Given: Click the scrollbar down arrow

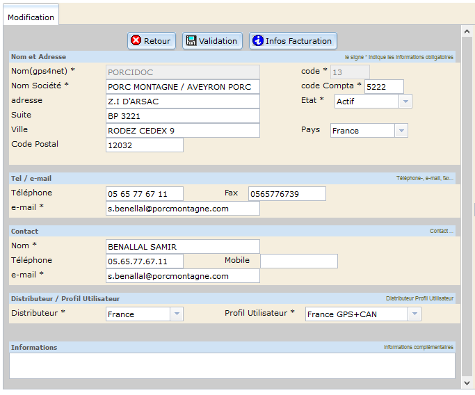Looking at the screenshot, I should [467, 382].
